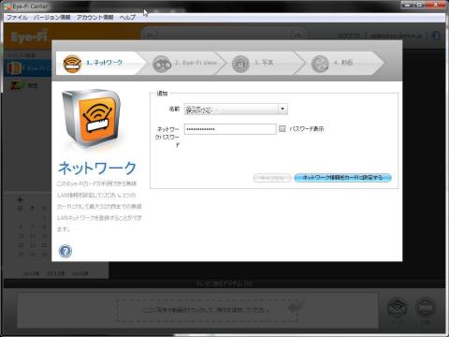
Task: Open the ヘルプ menu
Action: [127, 17]
